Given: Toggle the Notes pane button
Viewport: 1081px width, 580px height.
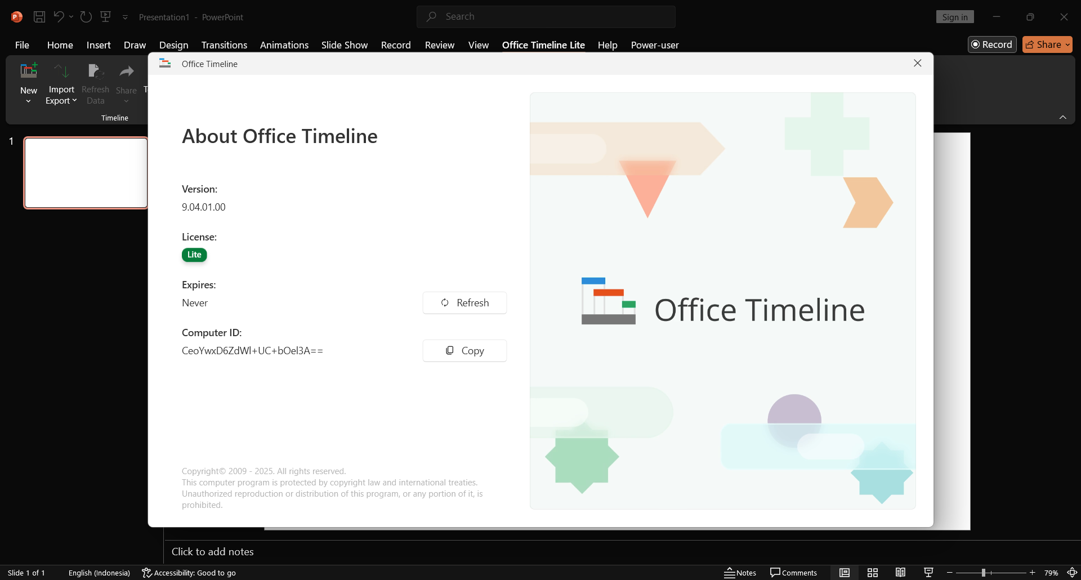Looking at the screenshot, I should pos(740,573).
